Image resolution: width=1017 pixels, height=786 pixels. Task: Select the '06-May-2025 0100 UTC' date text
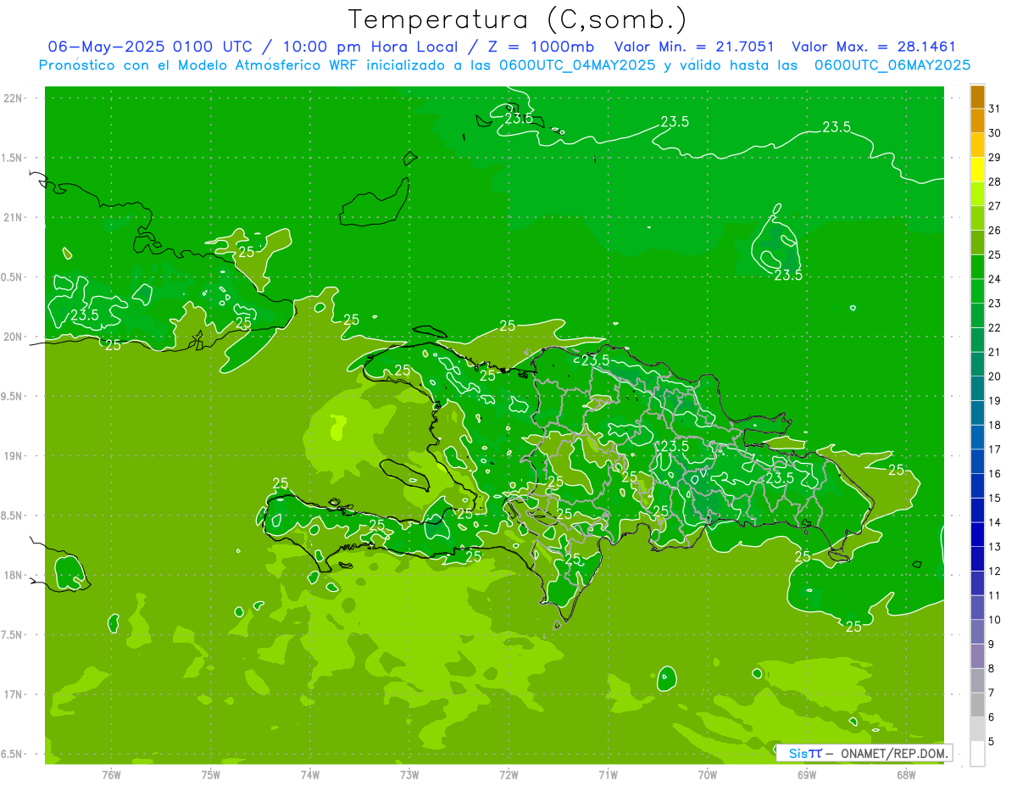(154, 47)
